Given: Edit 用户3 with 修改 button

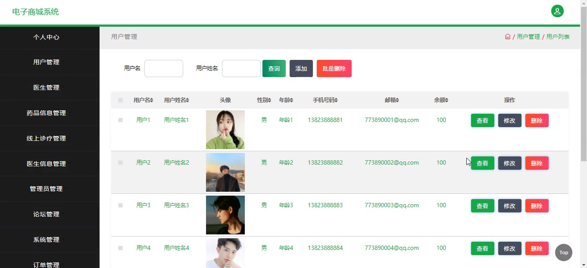Looking at the screenshot, I should point(509,206).
